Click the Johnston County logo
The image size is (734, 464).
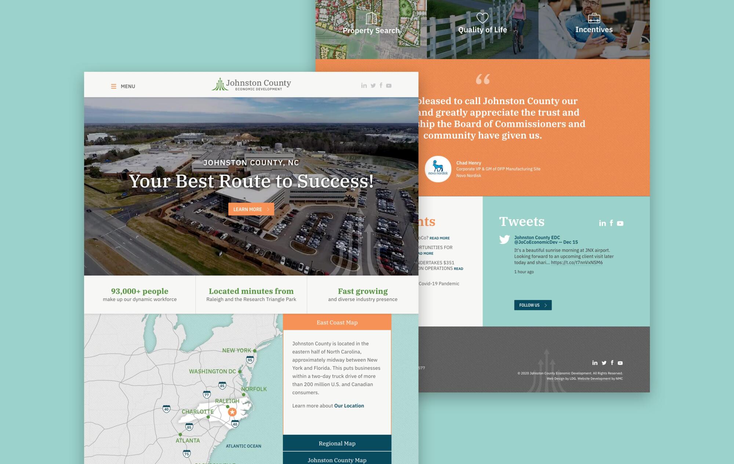[x=251, y=84]
